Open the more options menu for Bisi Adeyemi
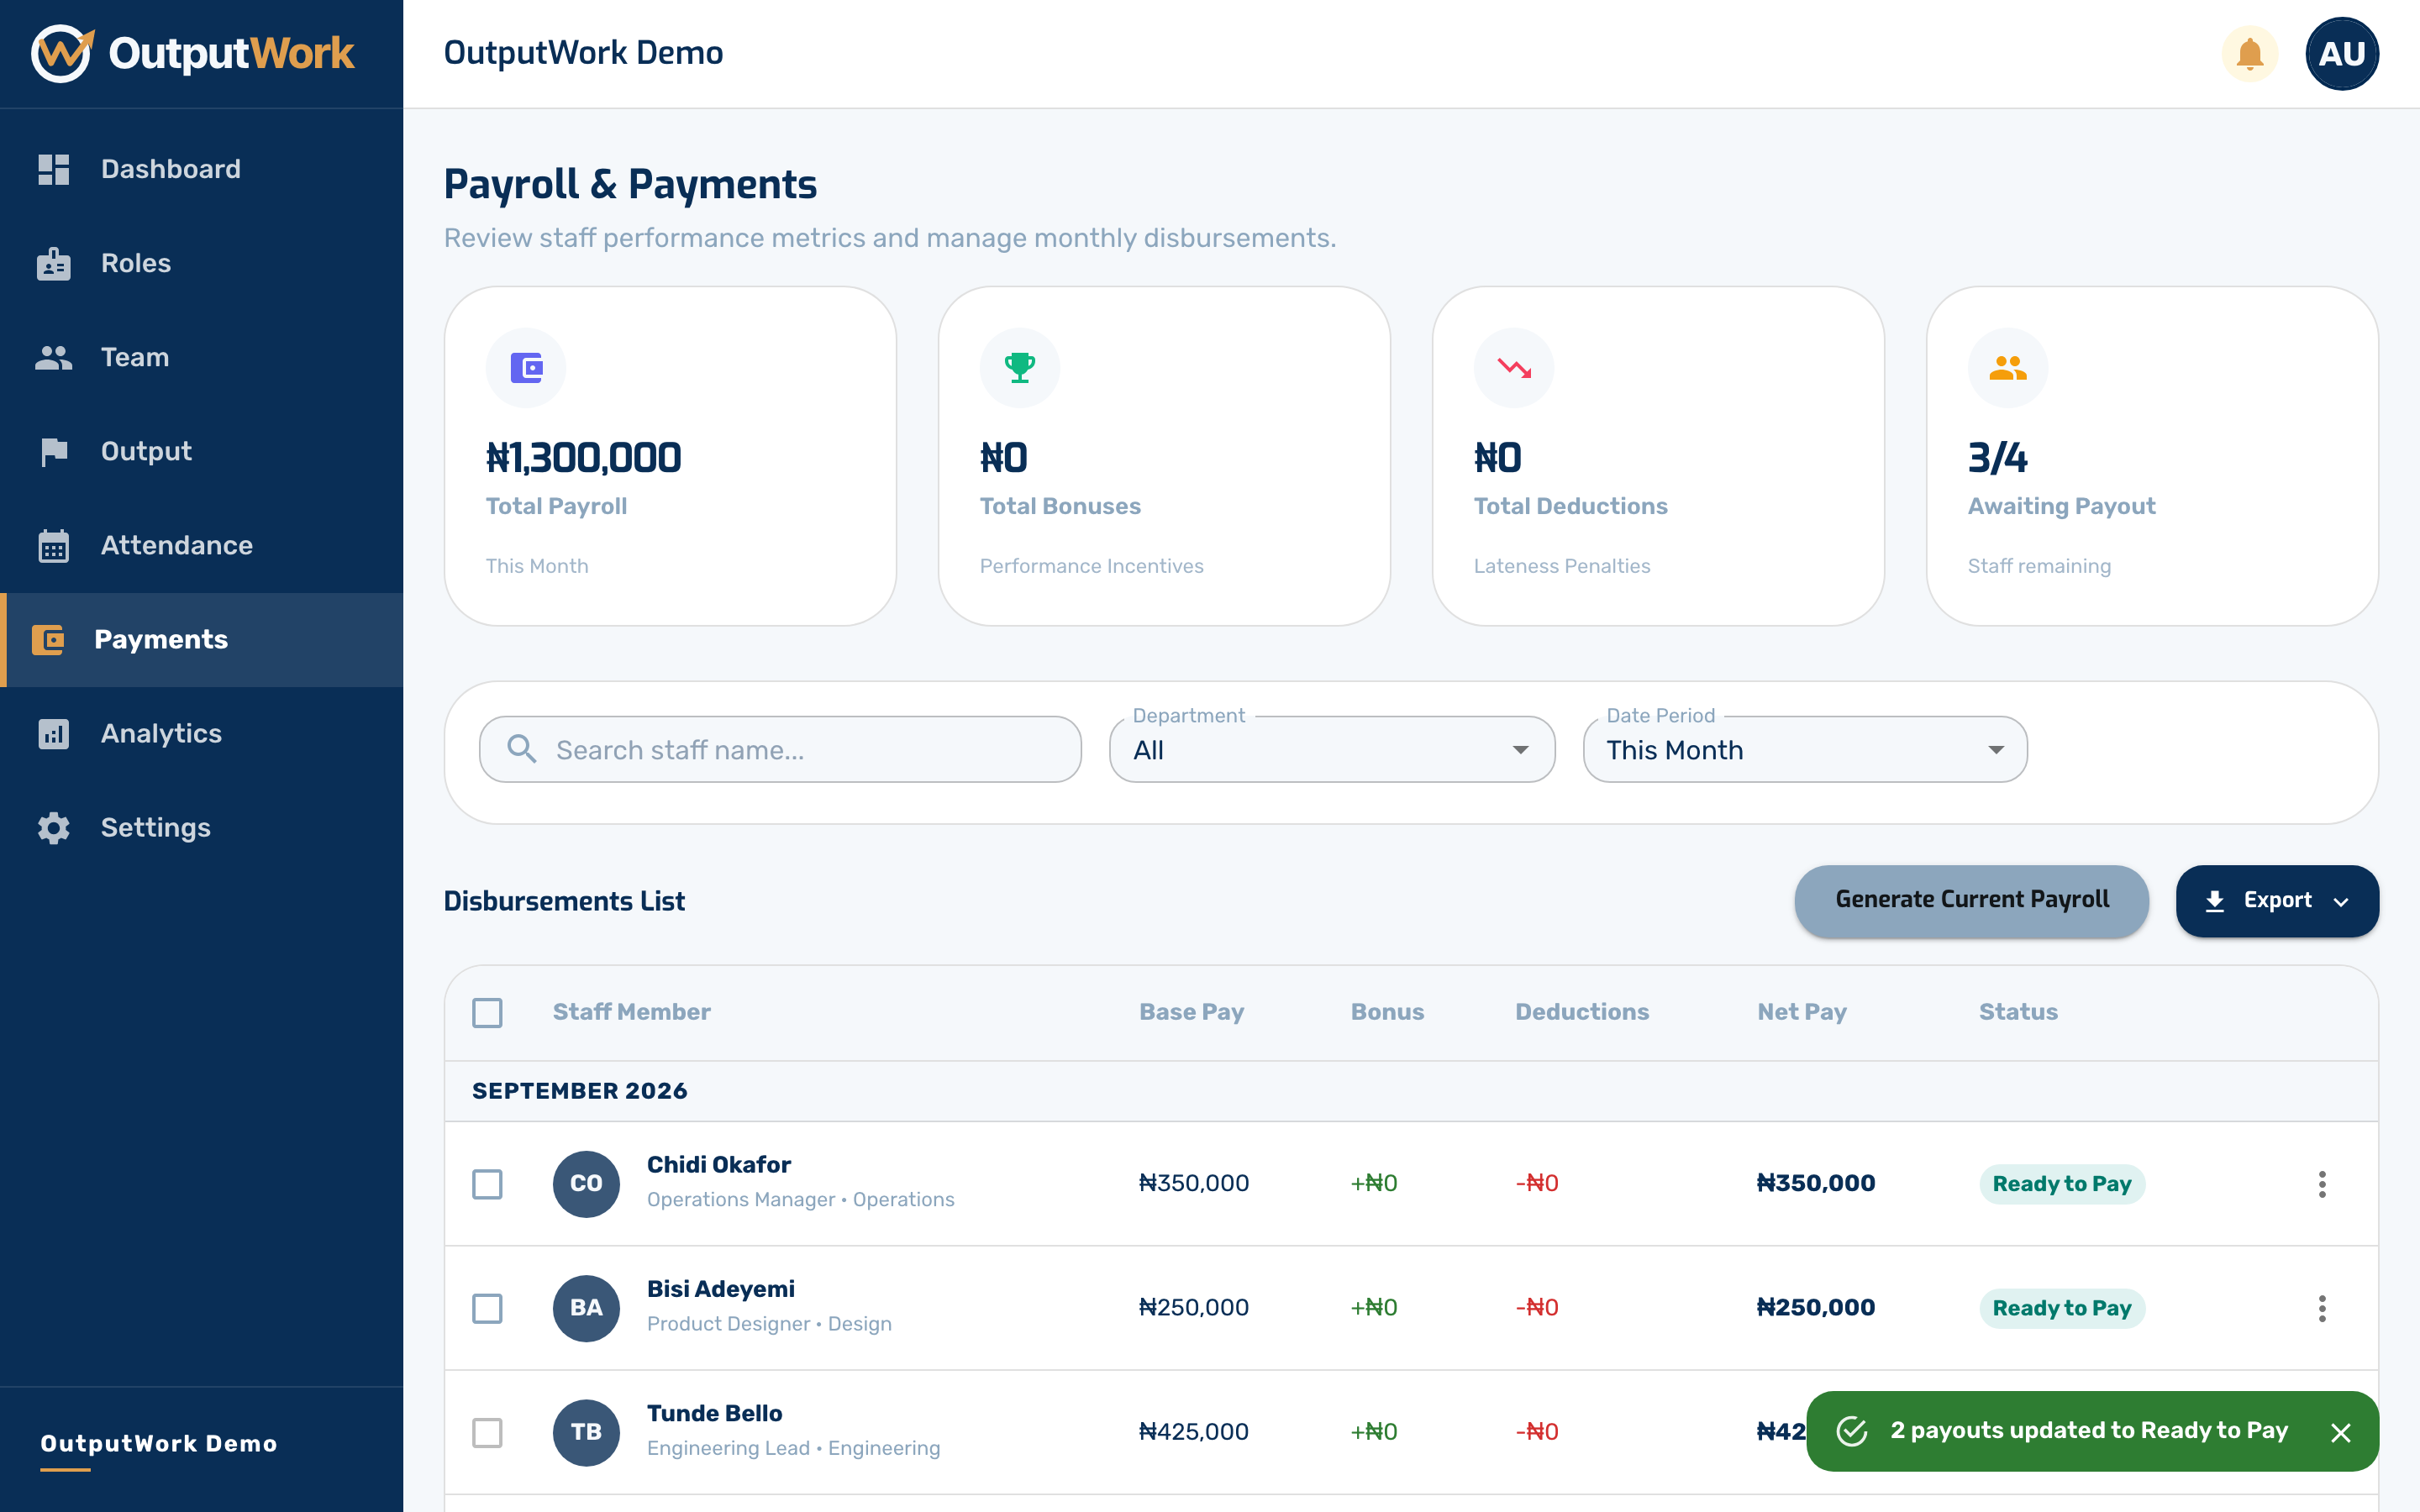This screenshot has height=1512, width=2420. [2322, 1308]
